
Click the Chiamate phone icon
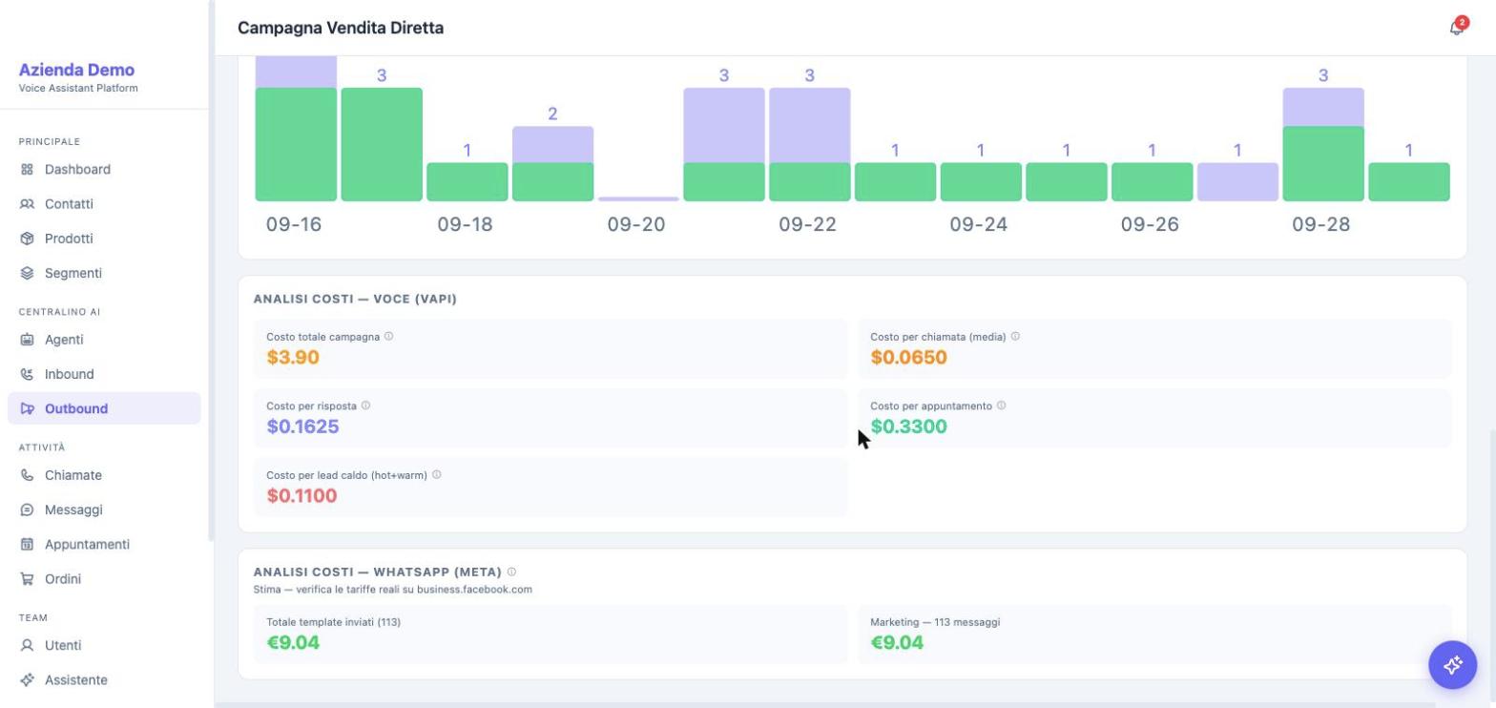click(x=27, y=475)
